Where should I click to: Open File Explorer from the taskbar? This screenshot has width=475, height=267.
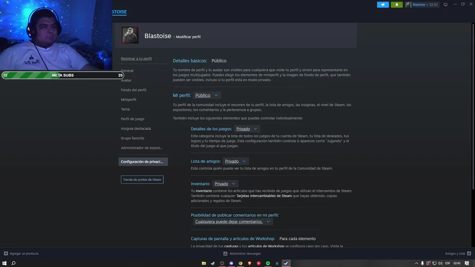click(204, 263)
